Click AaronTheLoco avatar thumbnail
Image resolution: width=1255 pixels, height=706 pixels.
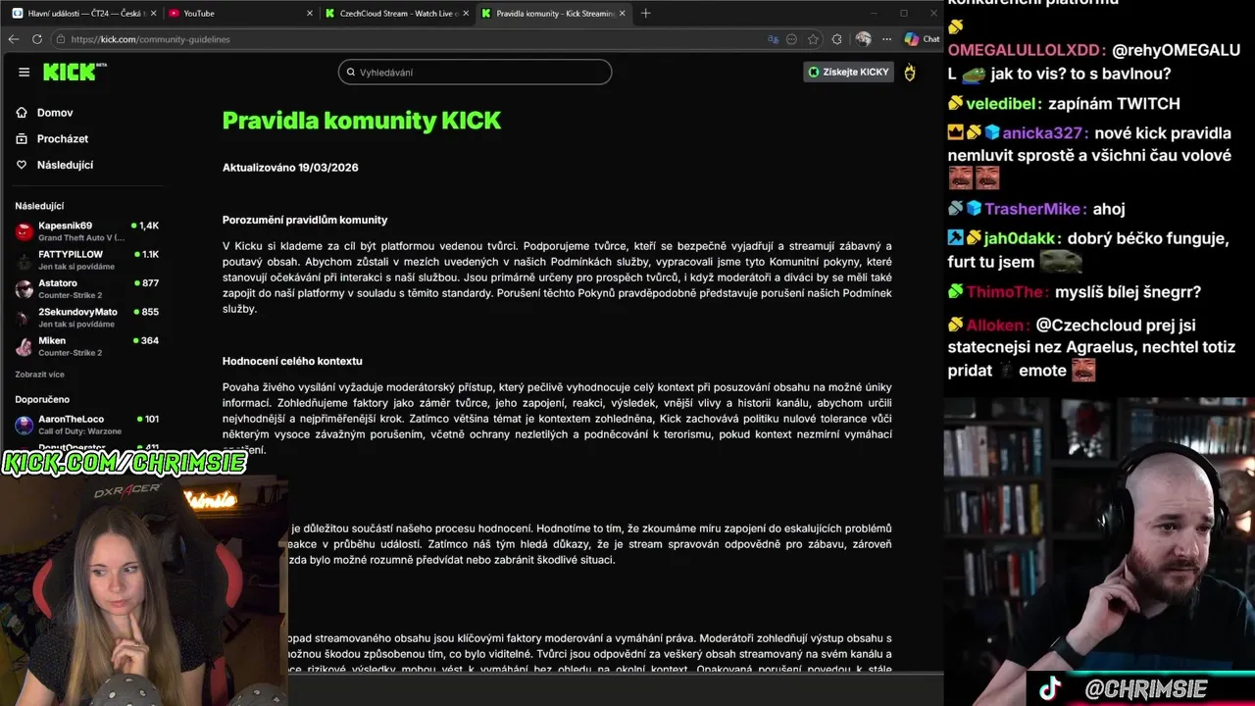(24, 425)
